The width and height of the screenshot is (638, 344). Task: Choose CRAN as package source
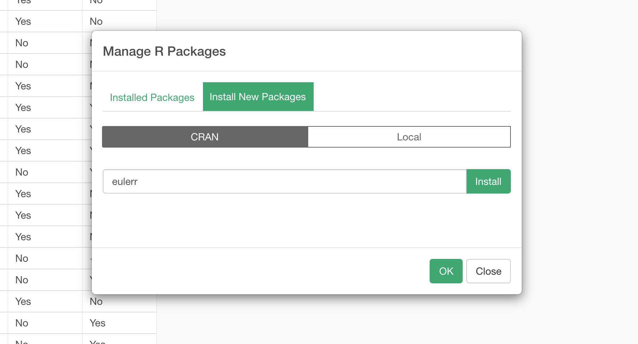(205, 137)
